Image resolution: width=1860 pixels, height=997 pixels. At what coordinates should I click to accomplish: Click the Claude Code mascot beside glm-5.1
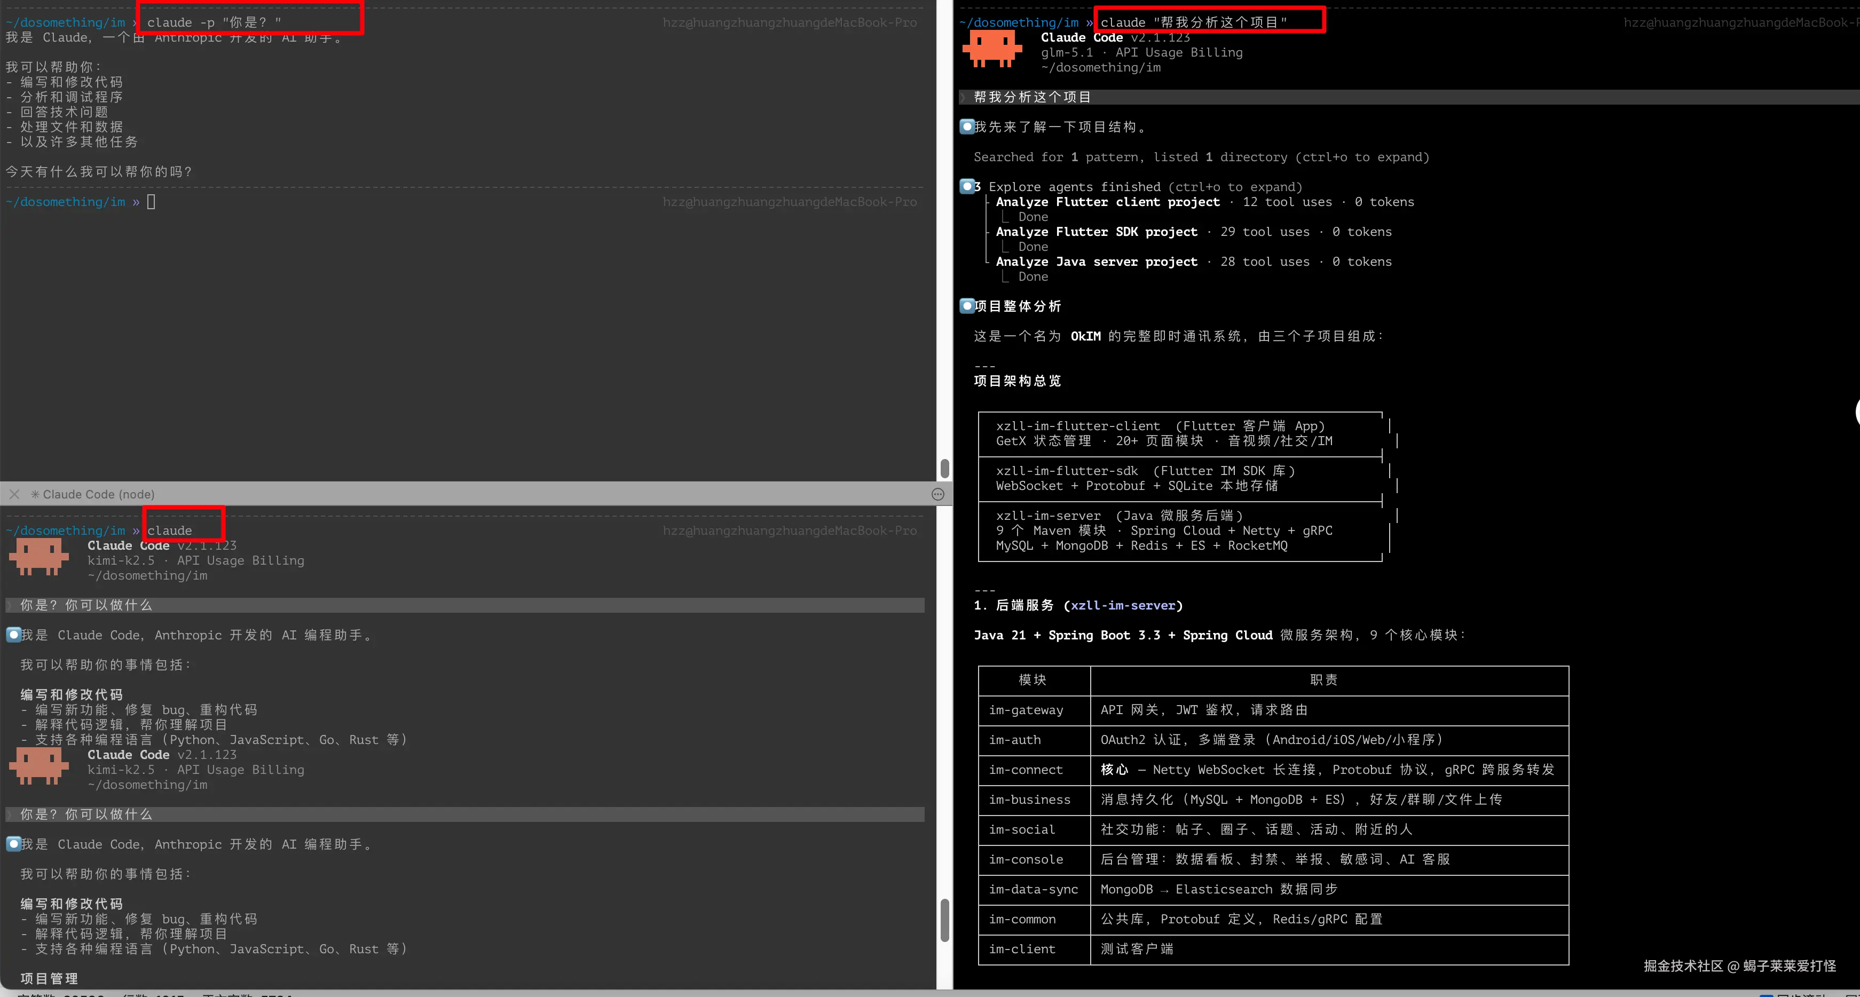[992, 49]
